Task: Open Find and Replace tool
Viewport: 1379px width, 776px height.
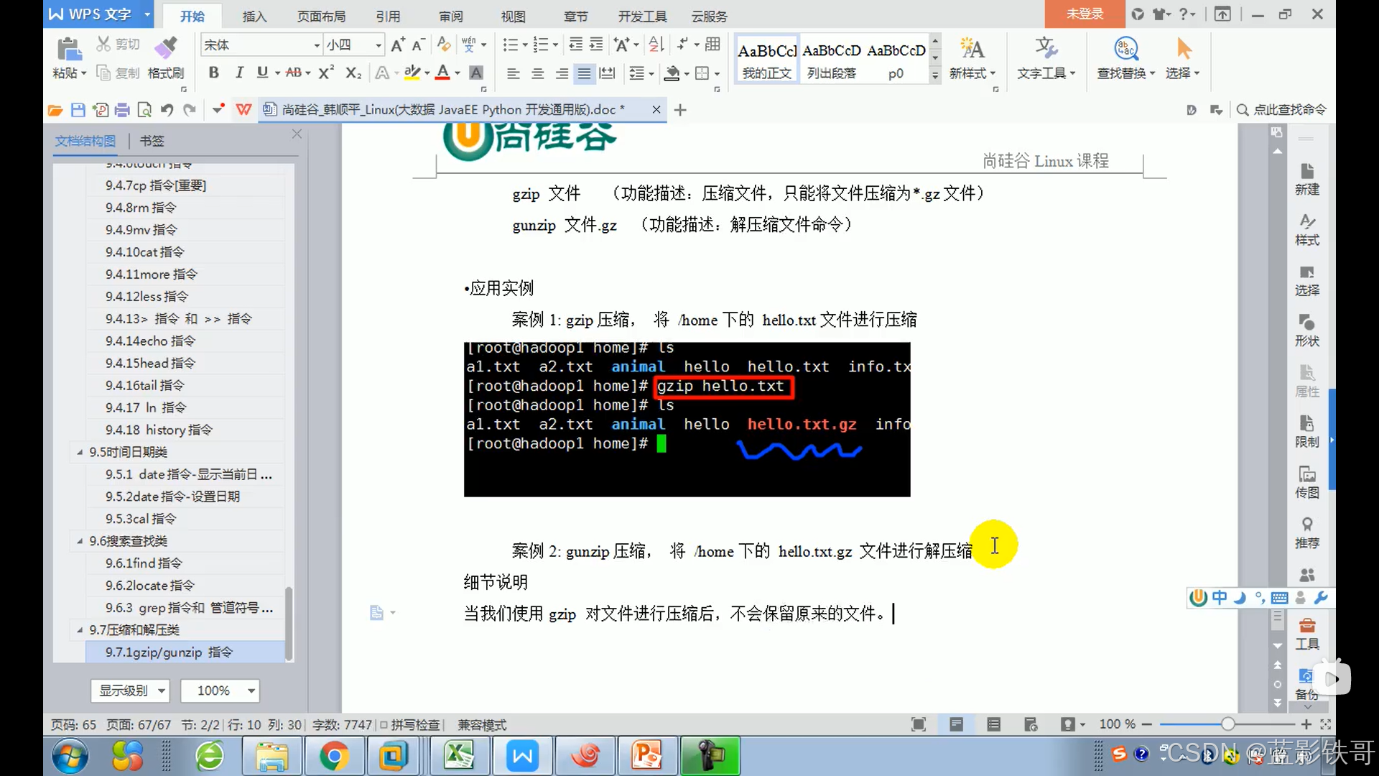Action: click(x=1125, y=57)
